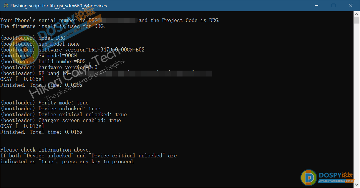Click the window title 'Flashing script for fih_gsi_sdm660_64 devices'
The width and height of the screenshot is (360, 188).
pyautogui.click(x=59, y=6)
